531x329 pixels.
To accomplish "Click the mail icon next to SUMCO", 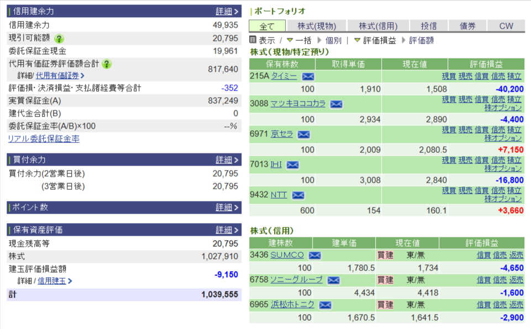I will [314, 255].
